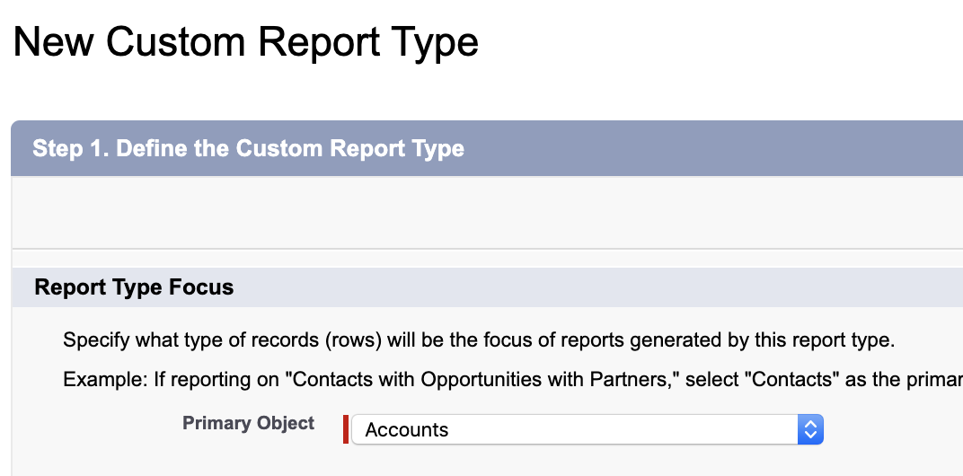The width and height of the screenshot is (963, 476).
Task: Select the Accounts value text in combo box
Action: click(407, 430)
